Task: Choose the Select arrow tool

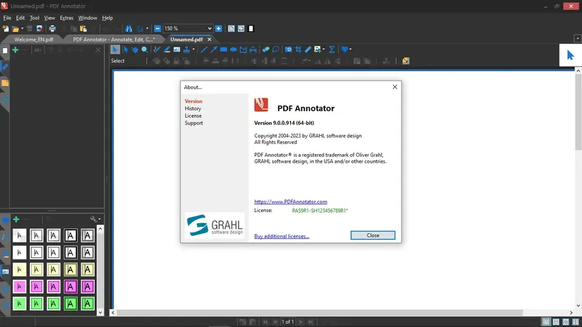Action: (x=115, y=49)
